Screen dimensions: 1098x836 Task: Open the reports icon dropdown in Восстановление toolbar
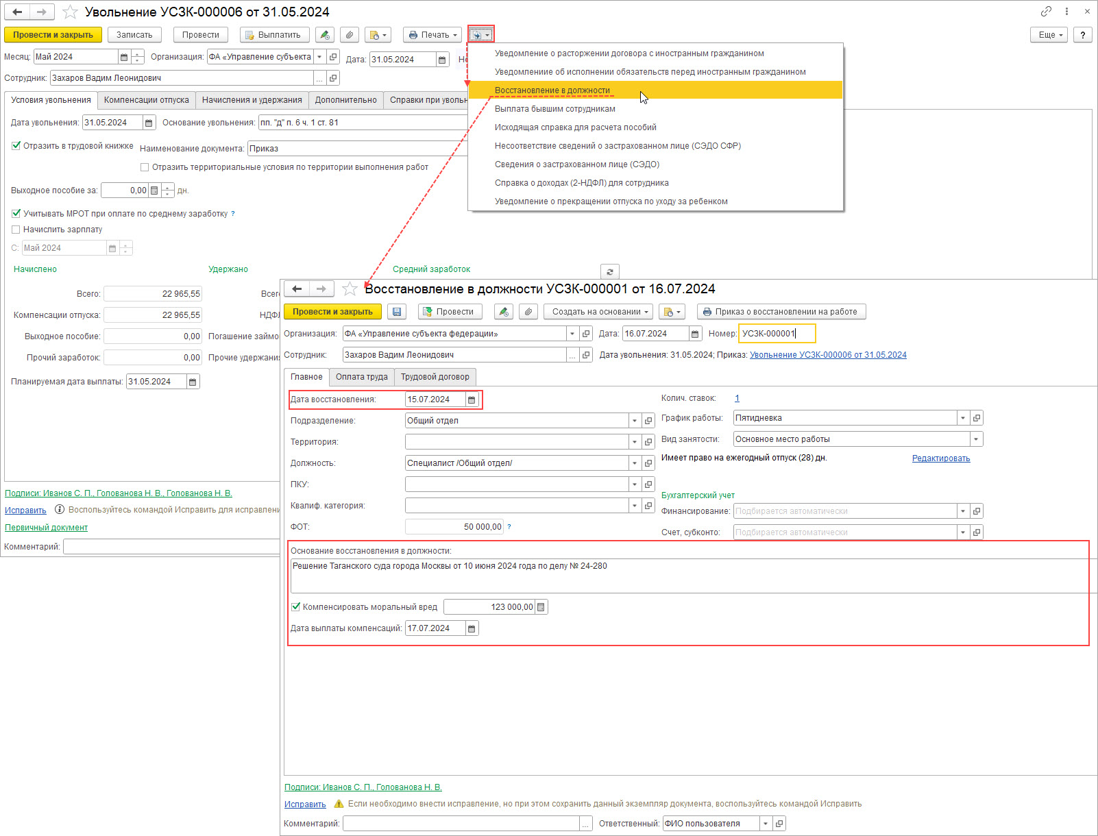(x=672, y=312)
